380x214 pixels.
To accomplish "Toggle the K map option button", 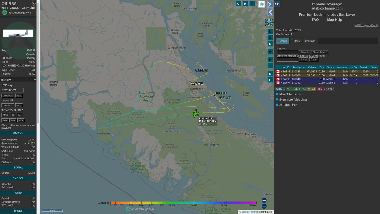I will pos(270,43).
